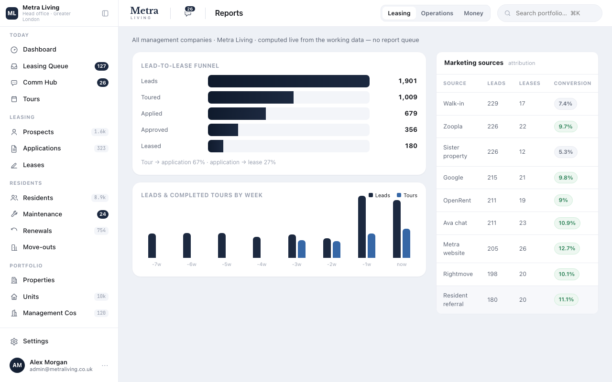
Task: Switch to the Leasing reports tab
Action: [399, 13]
